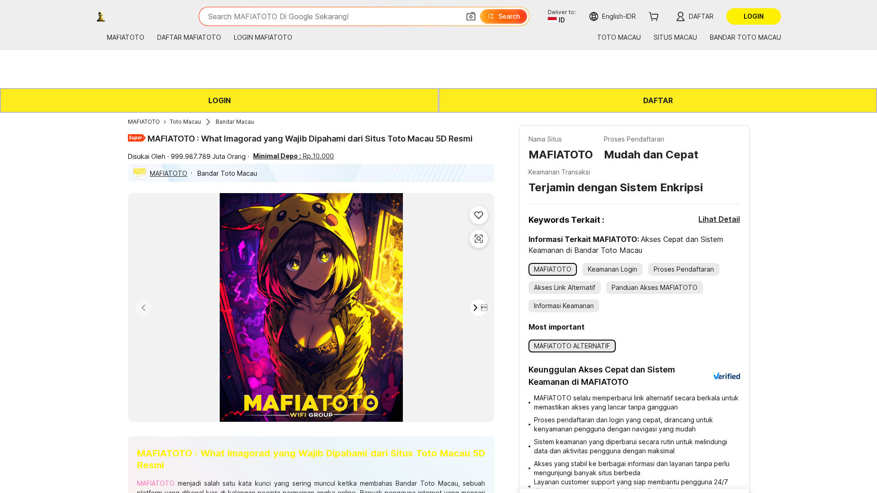Click the site logo in the header
The image size is (877, 493).
click(x=101, y=16)
